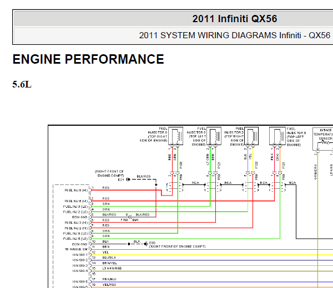Click the vertical 'ORG' wire label under Injector 5
Viewport: 333px width, 288px height.
tap(277, 157)
